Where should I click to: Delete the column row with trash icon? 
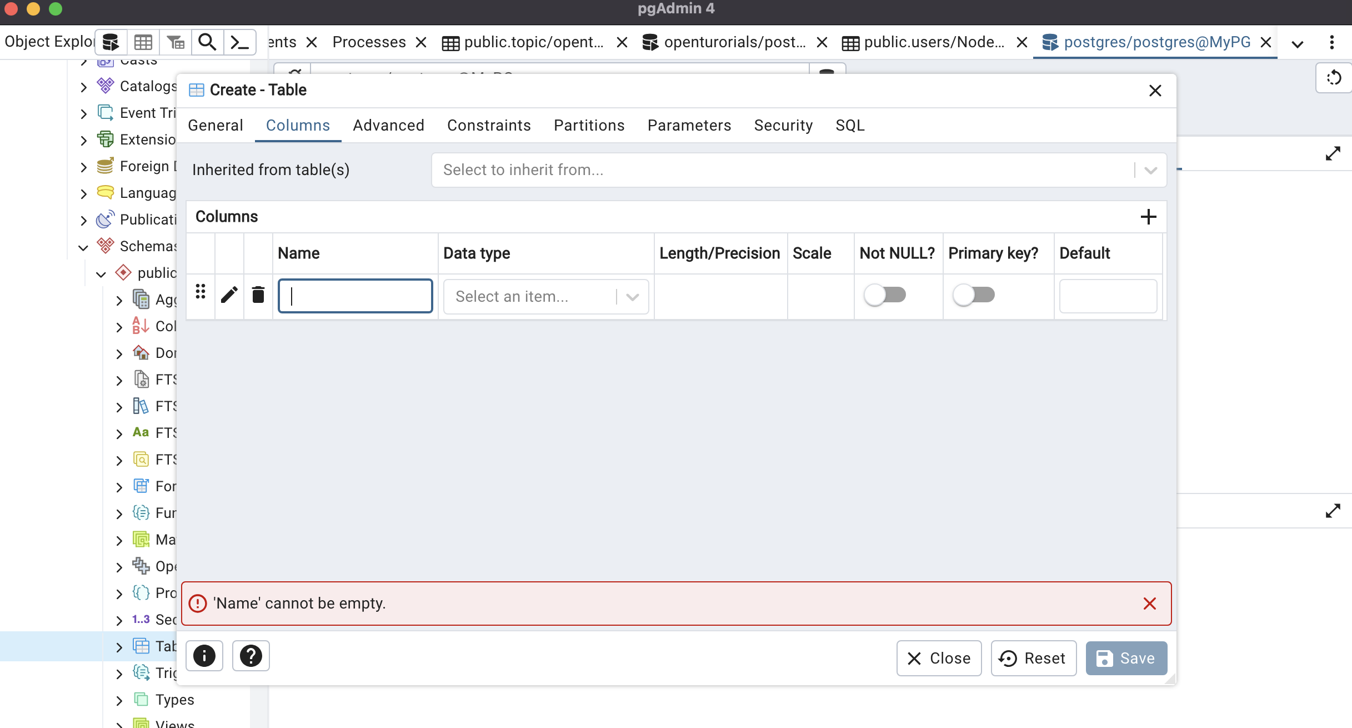pos(258,295)
